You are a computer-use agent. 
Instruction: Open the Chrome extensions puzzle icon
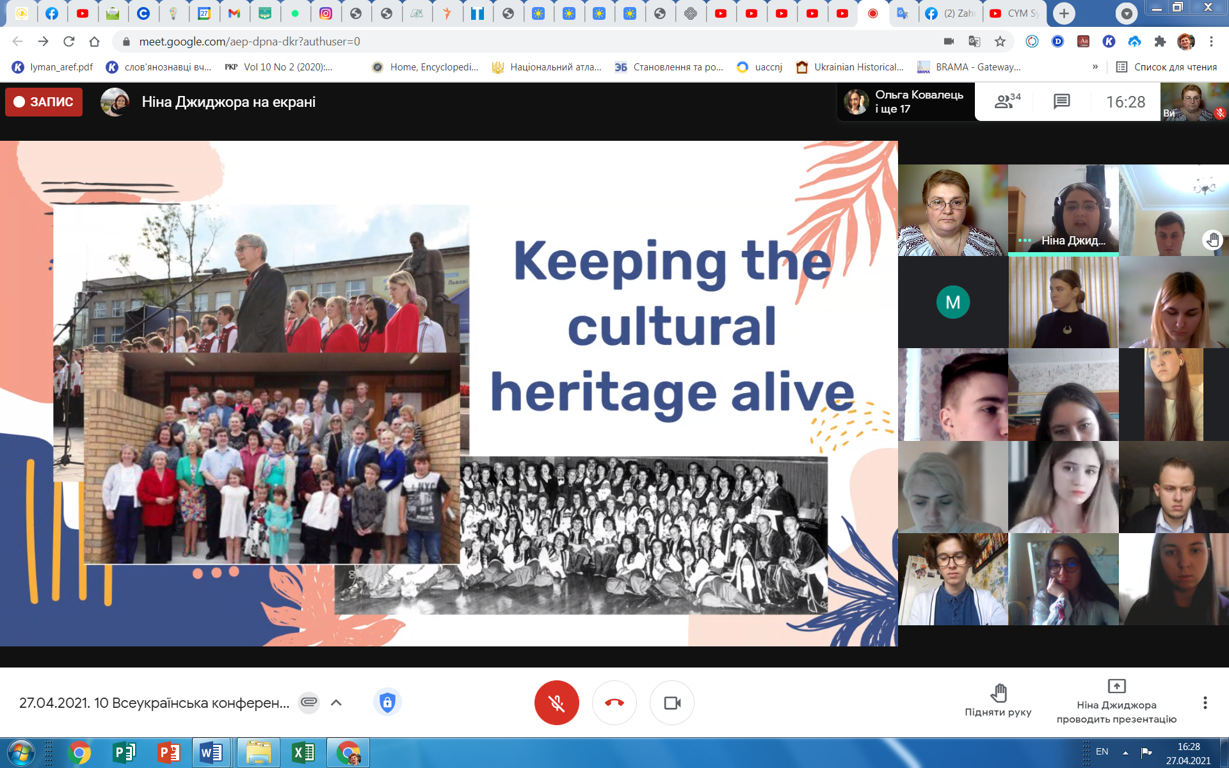pyautogui.click(x=1160, y=42)
